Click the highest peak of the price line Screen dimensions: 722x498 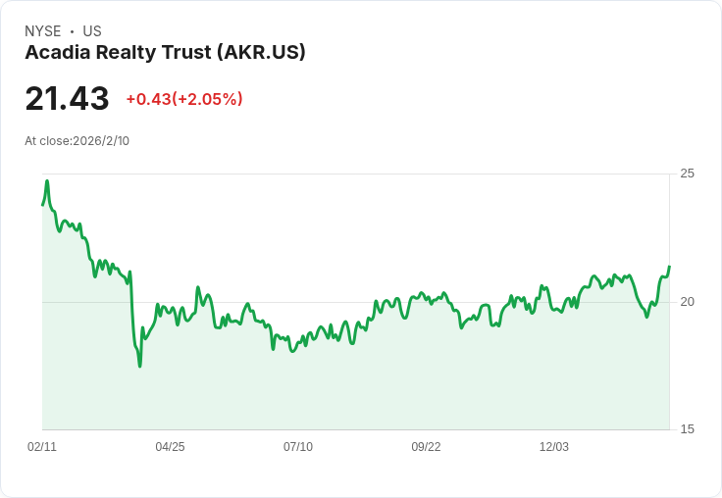(x=46, y=181)
